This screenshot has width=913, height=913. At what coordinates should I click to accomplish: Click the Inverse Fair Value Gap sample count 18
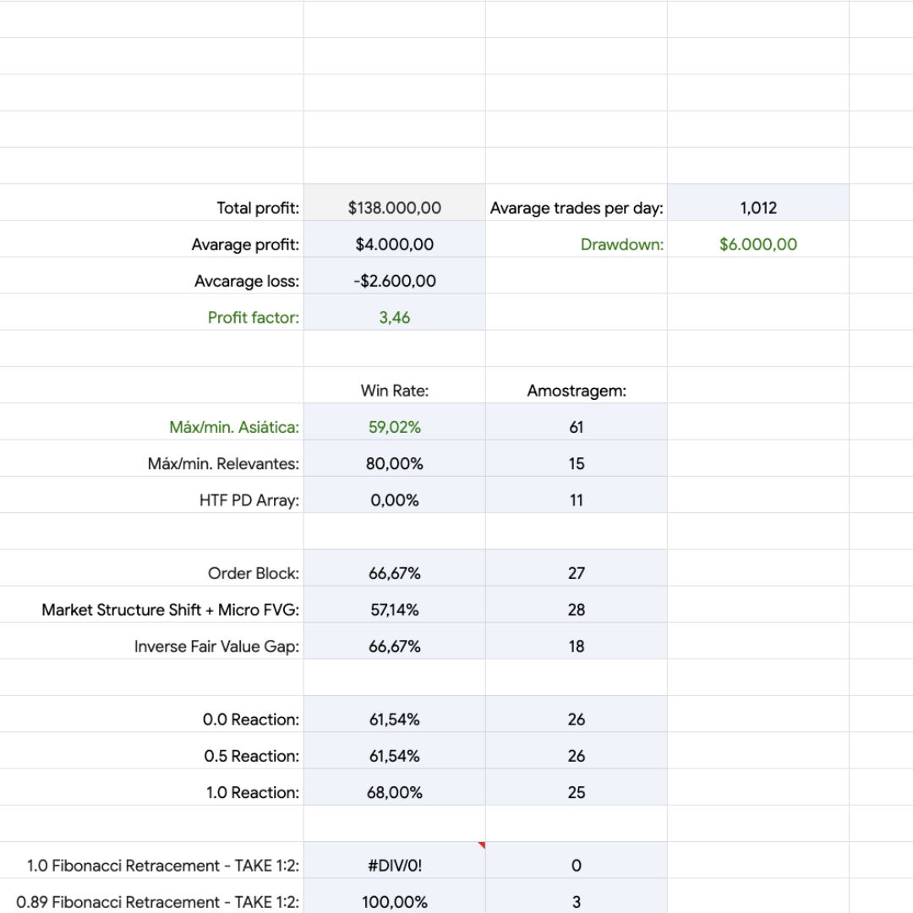576,646
